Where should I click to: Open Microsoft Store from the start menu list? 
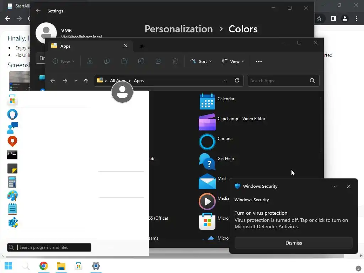(12, 100)
